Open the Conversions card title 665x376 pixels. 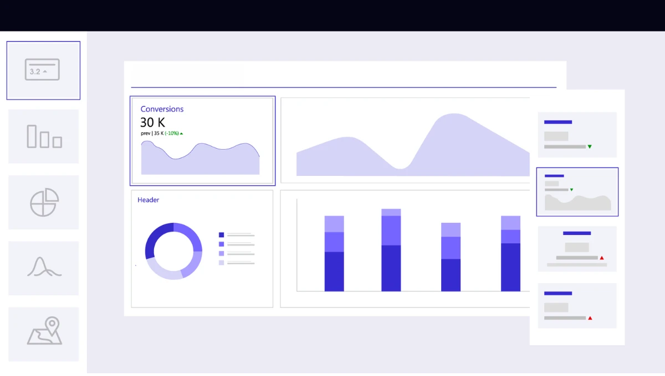point(162,109)
